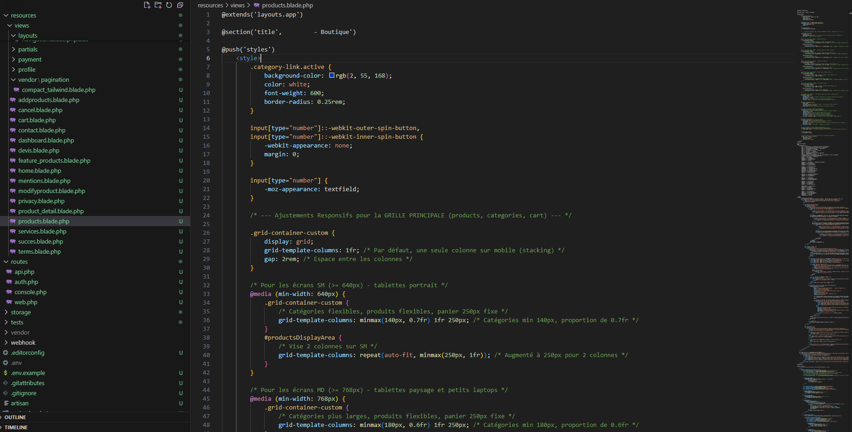Image resolution: width=852 pixels, height=432 pixels.
Task: Open modifyproduct.blade.php file
Action: pos(95,191)
